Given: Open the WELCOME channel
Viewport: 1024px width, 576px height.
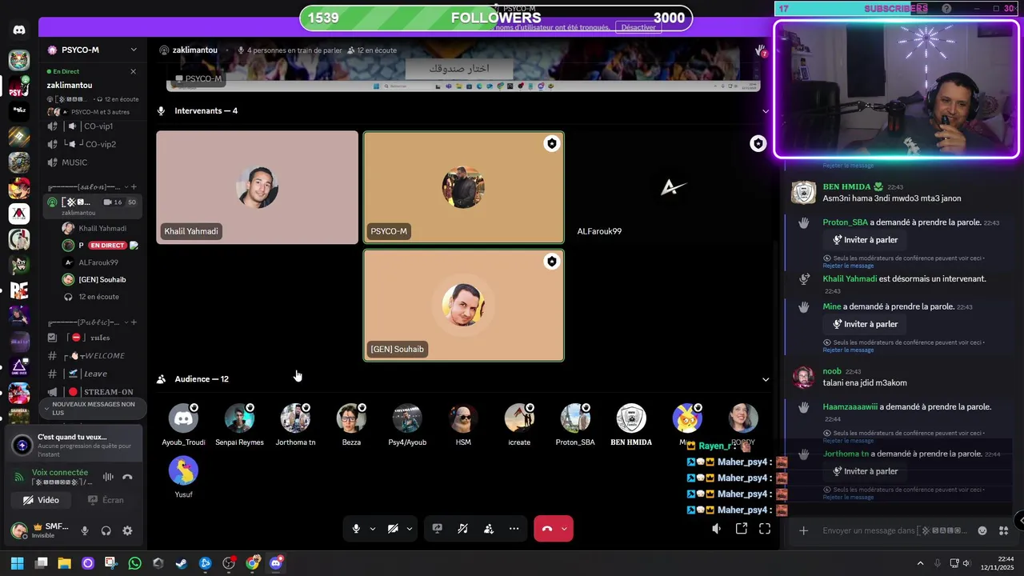Looking at the screenshot, I should 90,356.
